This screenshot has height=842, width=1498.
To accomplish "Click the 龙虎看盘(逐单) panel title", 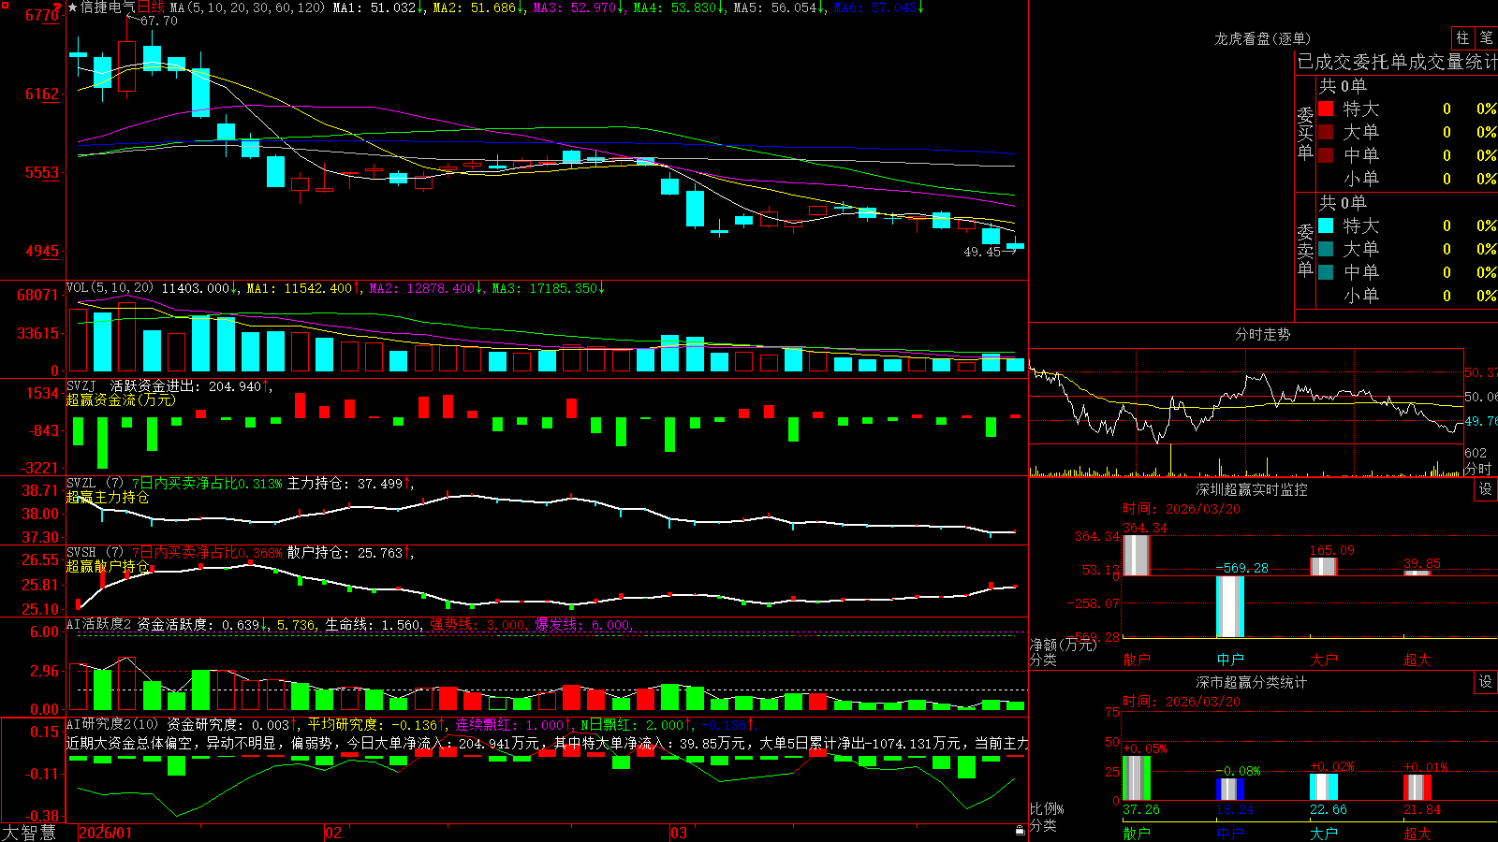I will (1262, 38).
